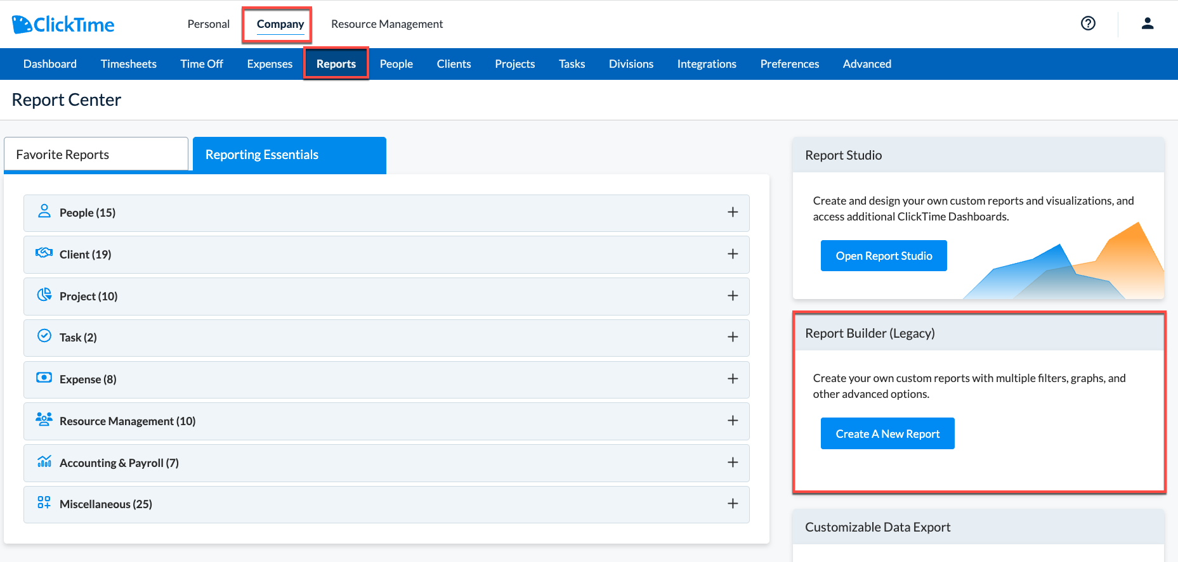Expand Expense (8) with plus sign
Screen dimensions: 1178x562
pyautogui.click(x=733, y=379)
